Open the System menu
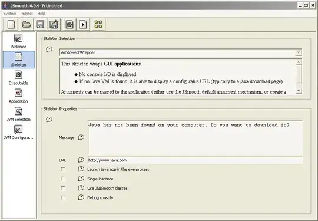Viewport: 318px width, 221px height. 10,14
